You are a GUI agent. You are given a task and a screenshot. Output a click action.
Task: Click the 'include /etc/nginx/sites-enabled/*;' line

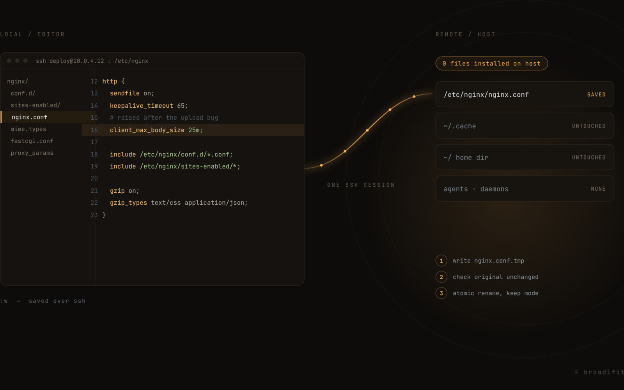tap(175, 166)
